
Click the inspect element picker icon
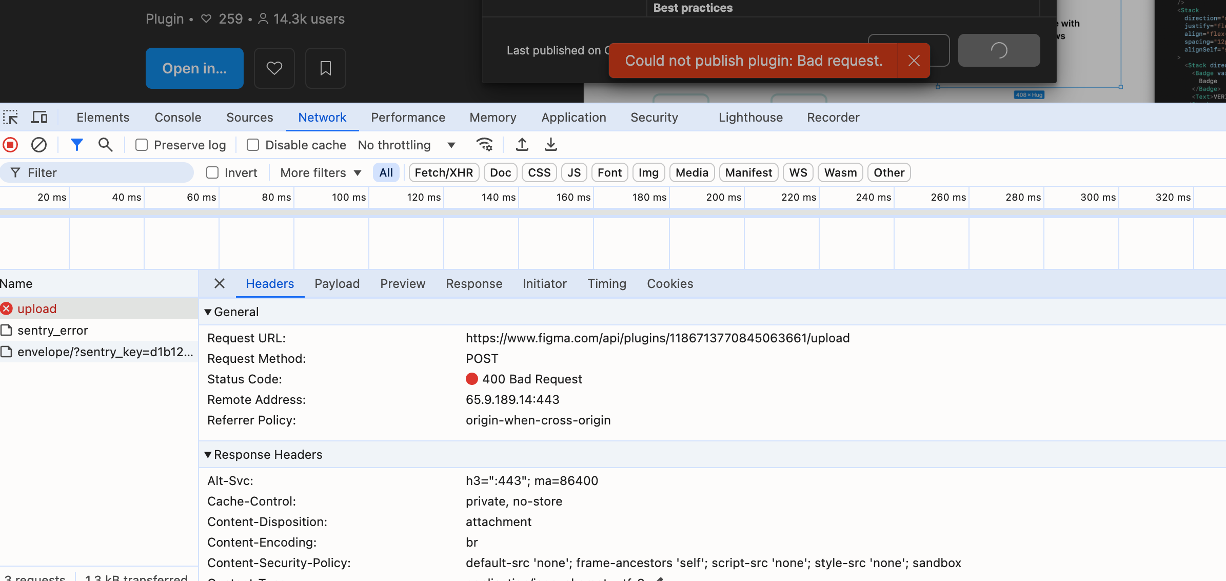click(10, 118)
